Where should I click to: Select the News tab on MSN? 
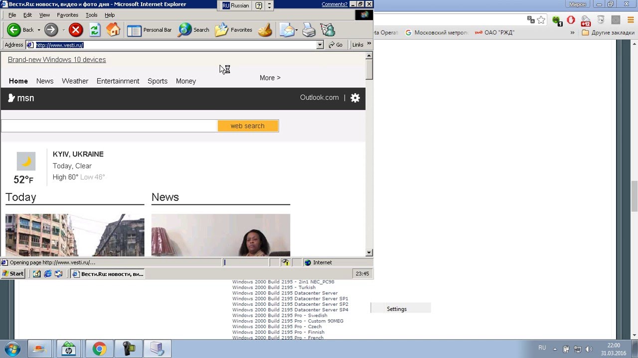click(x=45, y=81)
